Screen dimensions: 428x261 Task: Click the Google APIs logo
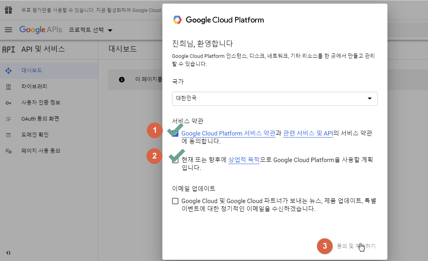[x=41, y=29]
